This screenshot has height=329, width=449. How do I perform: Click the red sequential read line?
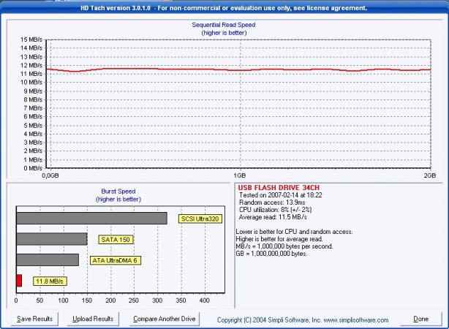[238, 69]
